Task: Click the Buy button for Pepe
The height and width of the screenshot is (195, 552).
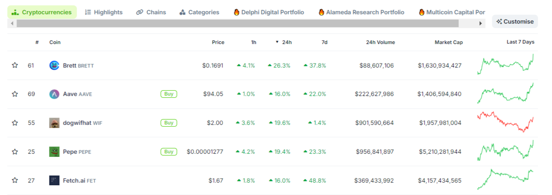Action: (x=169, y=151)
